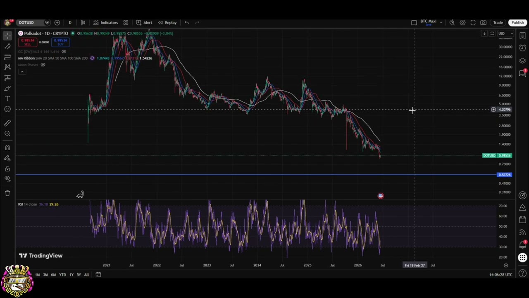Click the Trade button
The height and width of the screenshot is (298, 529).
point(498,22)
